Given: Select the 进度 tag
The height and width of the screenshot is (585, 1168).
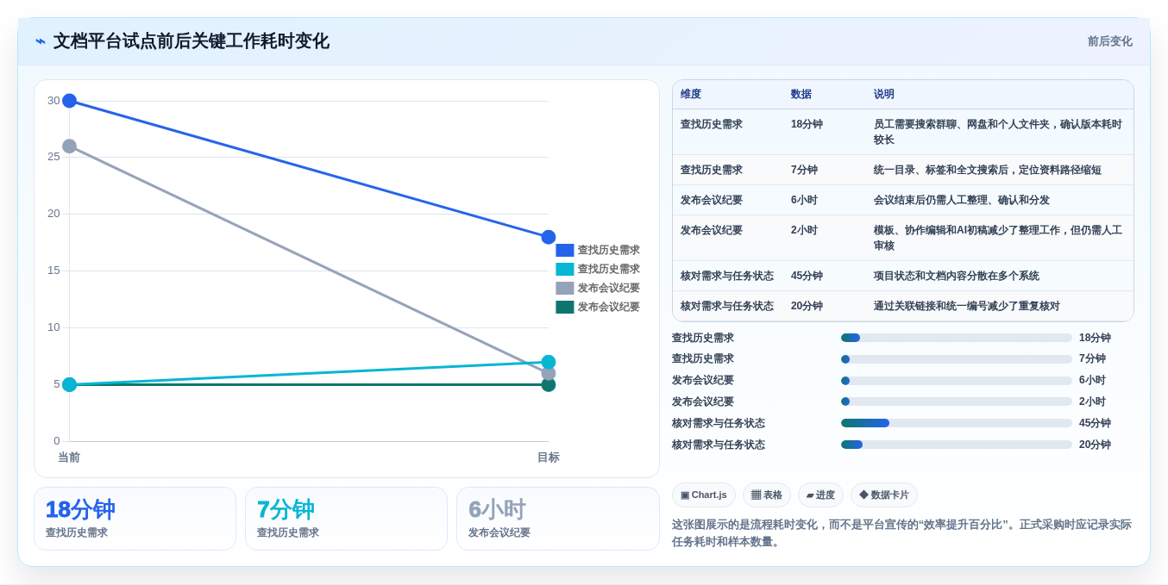Looking at the screenshot, I should click(820, 495).
